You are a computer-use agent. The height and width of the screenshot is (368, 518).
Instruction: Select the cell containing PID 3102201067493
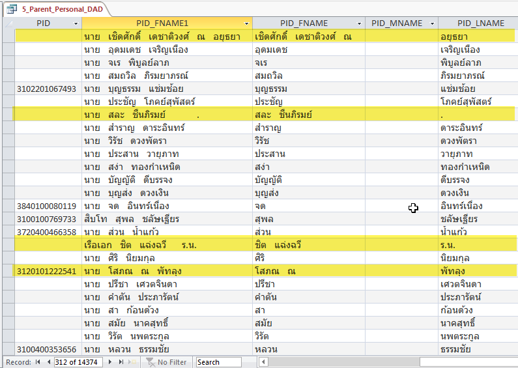click(x=47, y=89)
